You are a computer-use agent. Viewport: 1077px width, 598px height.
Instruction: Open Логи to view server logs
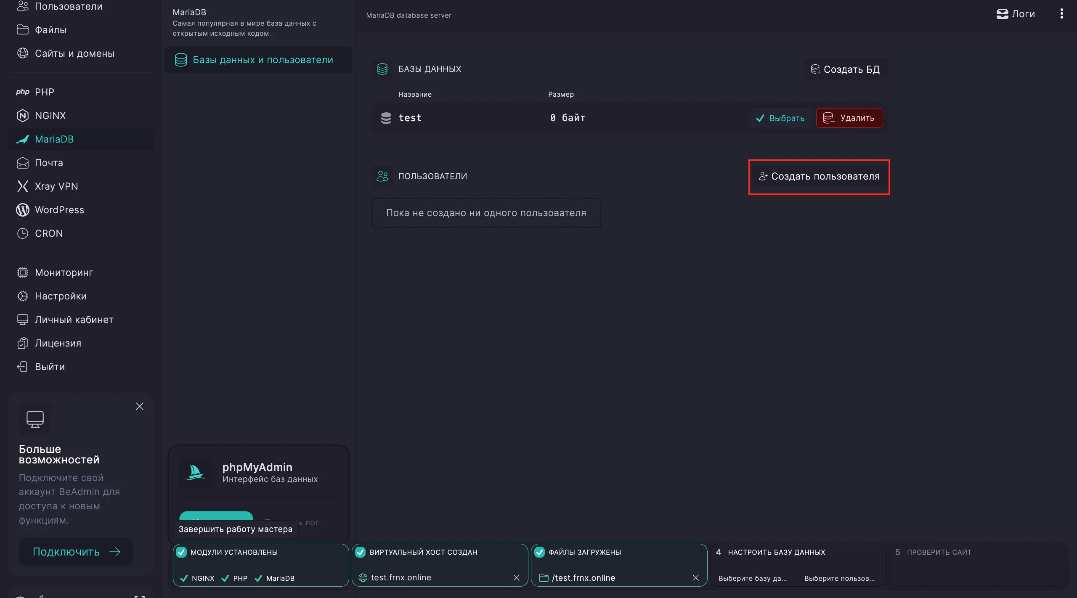1015,13
